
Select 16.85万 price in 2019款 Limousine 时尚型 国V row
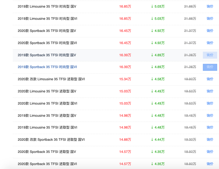point(125,6)
